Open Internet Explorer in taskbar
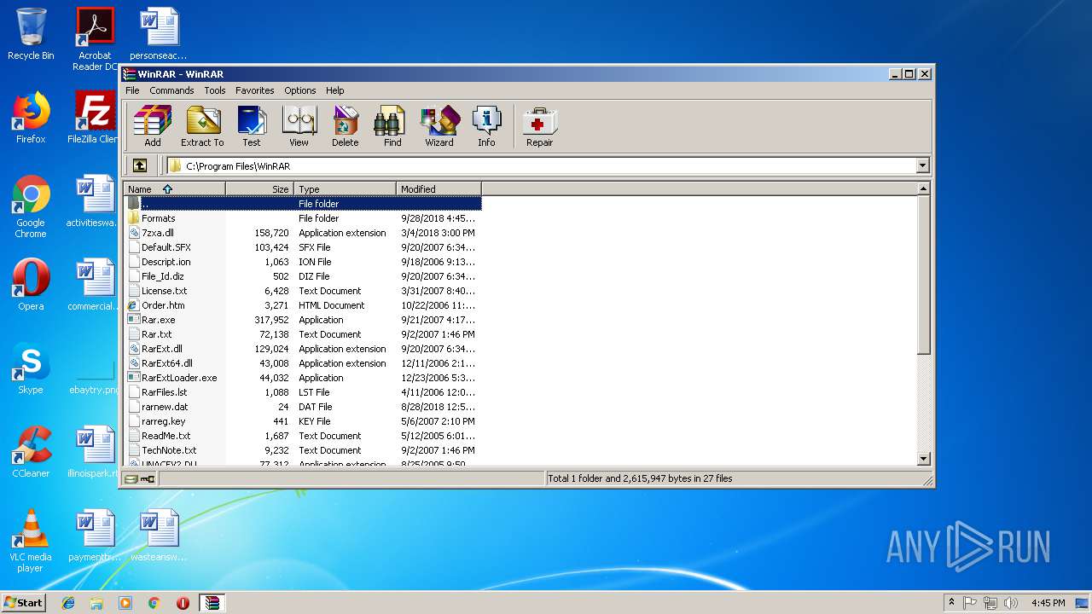Image resolution: width=1092 pixels, height=614 pixels. (x=68, y=603)
